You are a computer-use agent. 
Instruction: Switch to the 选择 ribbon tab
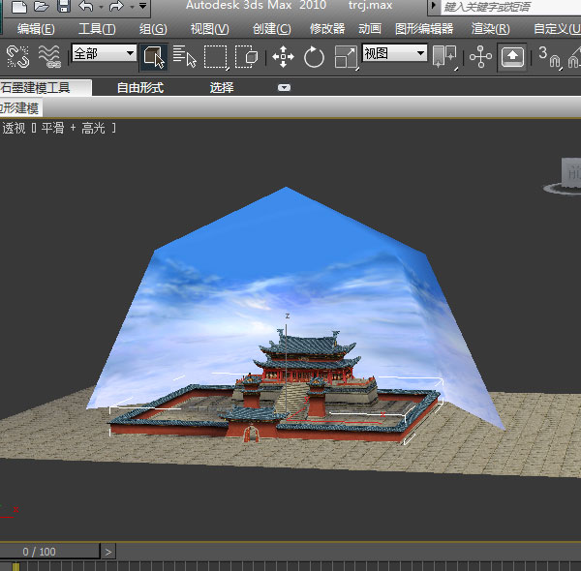pos(222,88)
